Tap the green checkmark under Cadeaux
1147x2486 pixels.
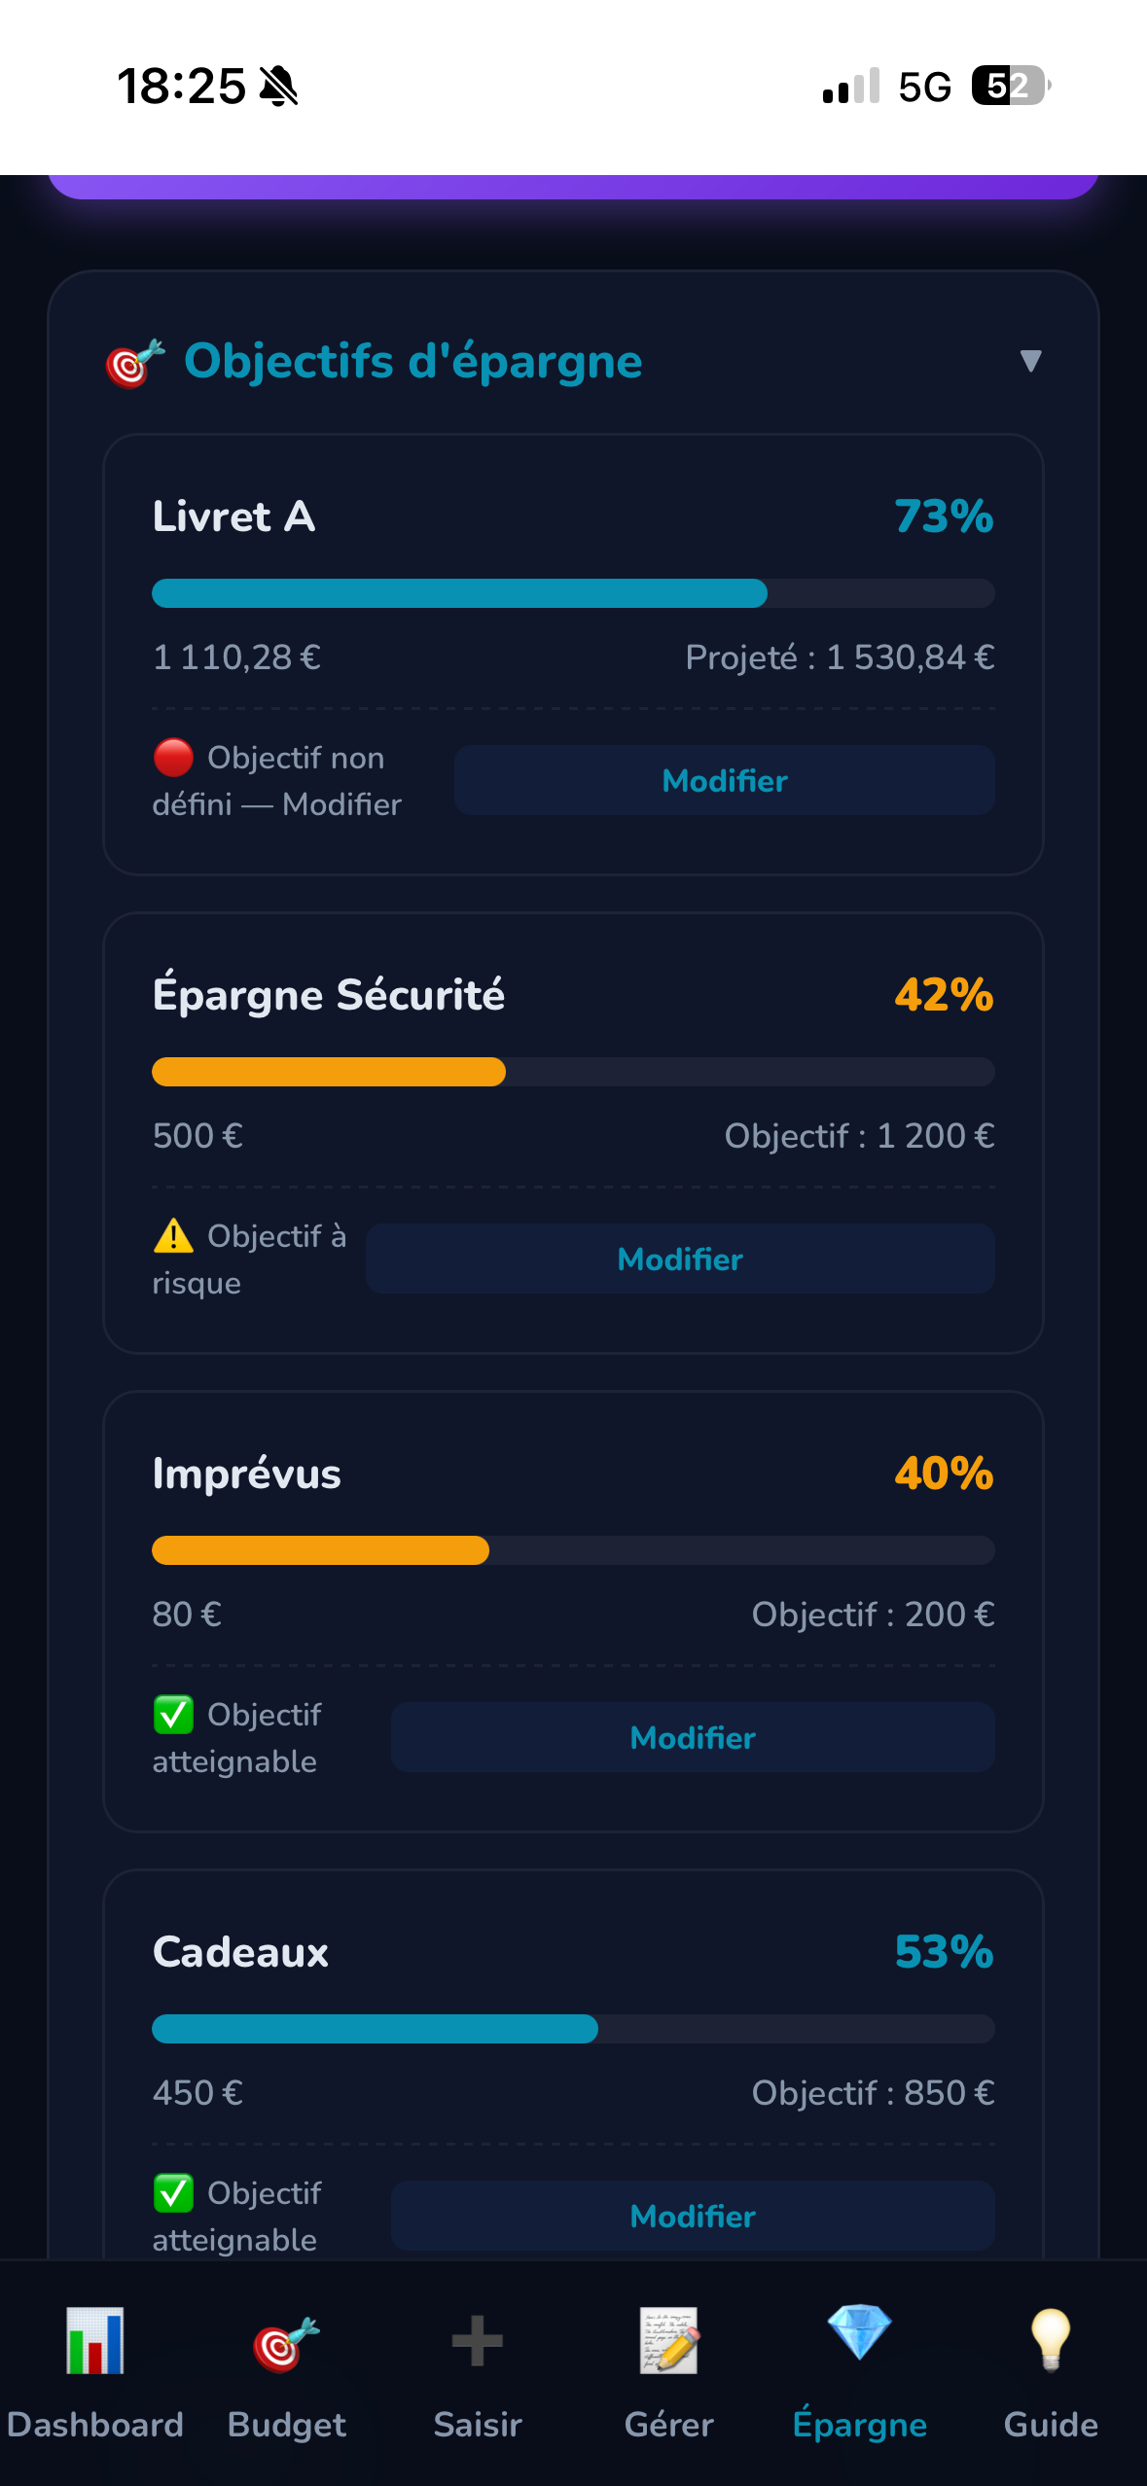173,2192
